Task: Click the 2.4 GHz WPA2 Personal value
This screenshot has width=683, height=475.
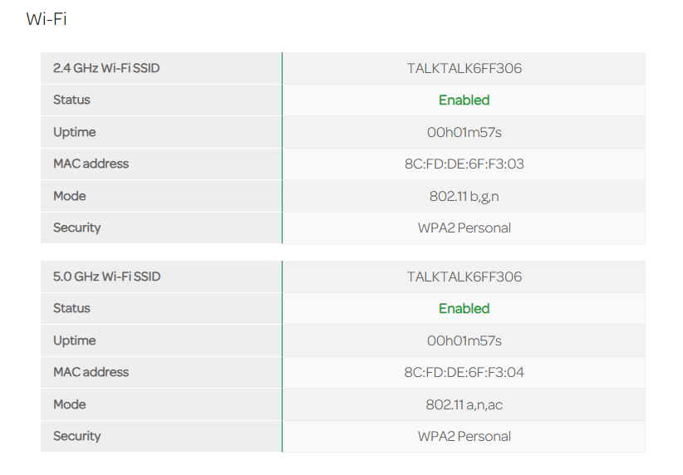Action: click(x=464, y=228)
